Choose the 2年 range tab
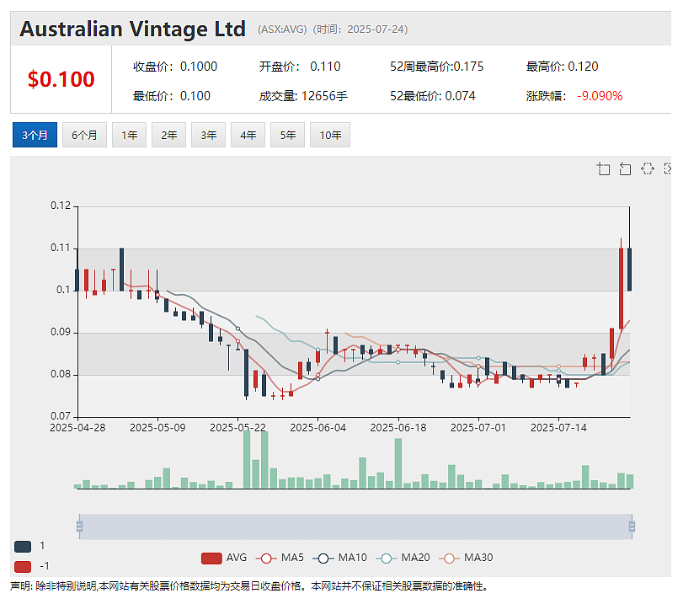This screenshot has width=683, height=604. [169, 135]
